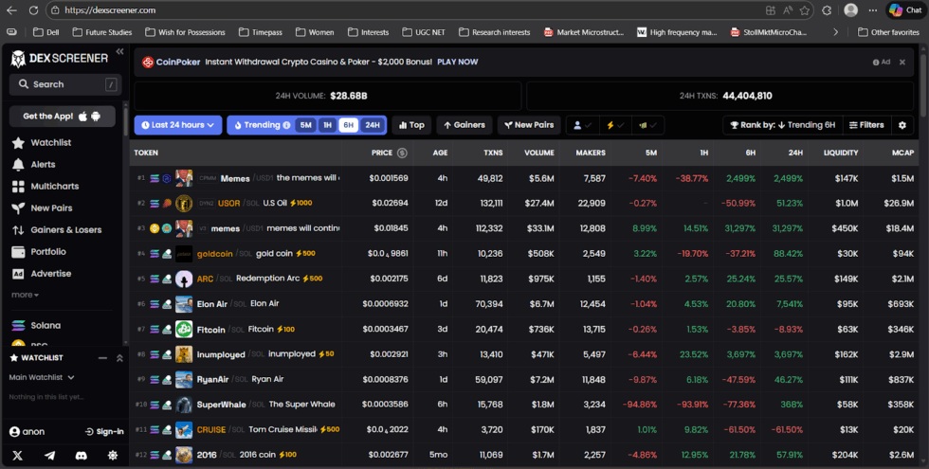
Task: Open Multicharts grid icon in sidebar
Action: (18, 187)
